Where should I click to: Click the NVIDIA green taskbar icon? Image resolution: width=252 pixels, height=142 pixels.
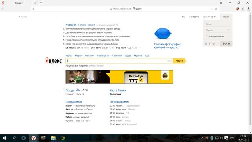[63, 138]
